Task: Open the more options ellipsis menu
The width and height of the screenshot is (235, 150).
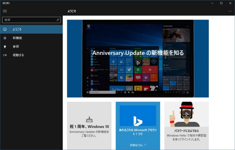Action: pyautogui.click(x=230, y=11)
